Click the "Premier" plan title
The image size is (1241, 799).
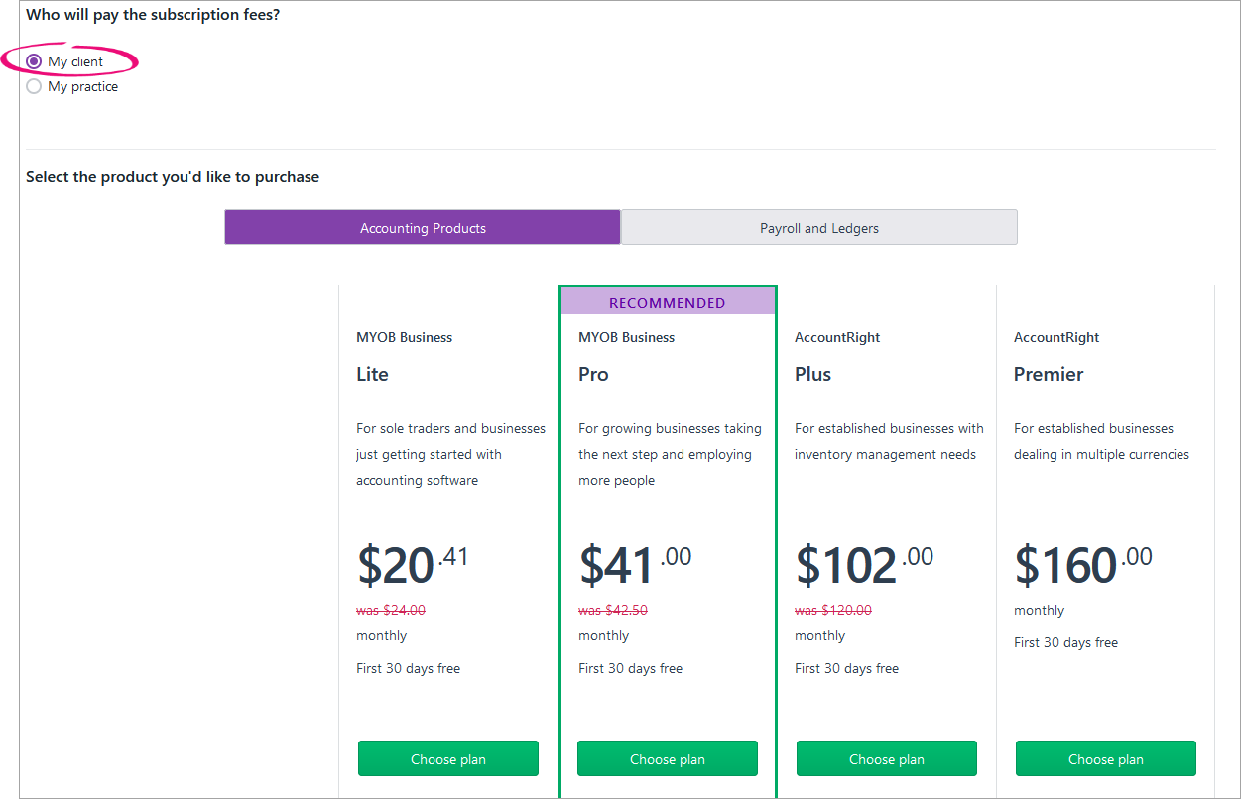pyautogui.click(x=1049, y=375)
